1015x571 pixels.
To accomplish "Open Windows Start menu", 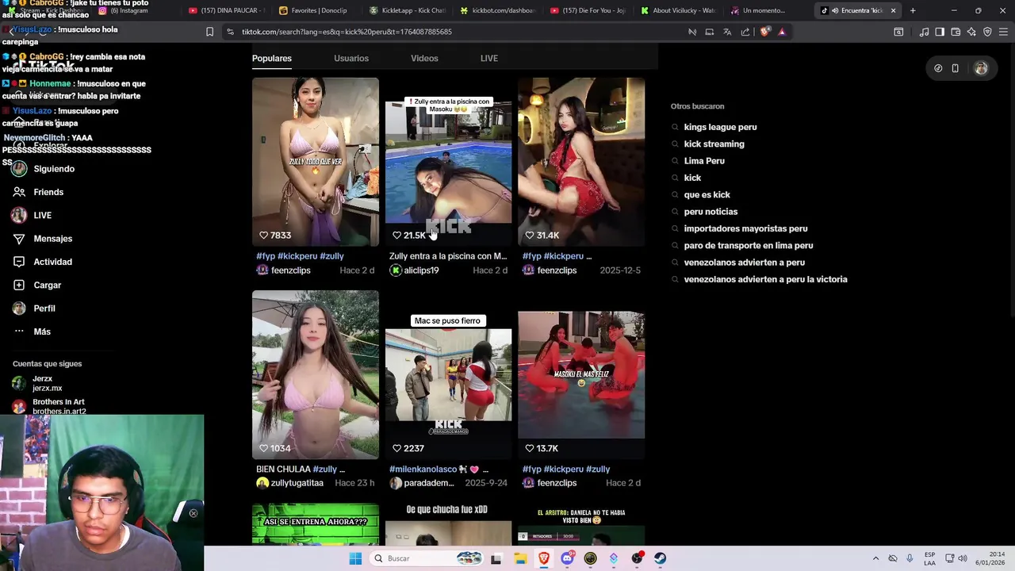I will 355,558.
